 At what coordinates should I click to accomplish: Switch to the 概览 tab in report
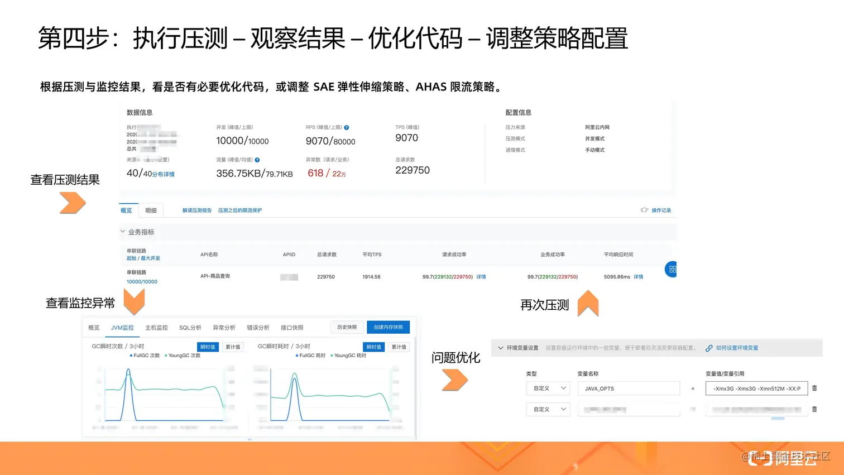coord(126,210)
